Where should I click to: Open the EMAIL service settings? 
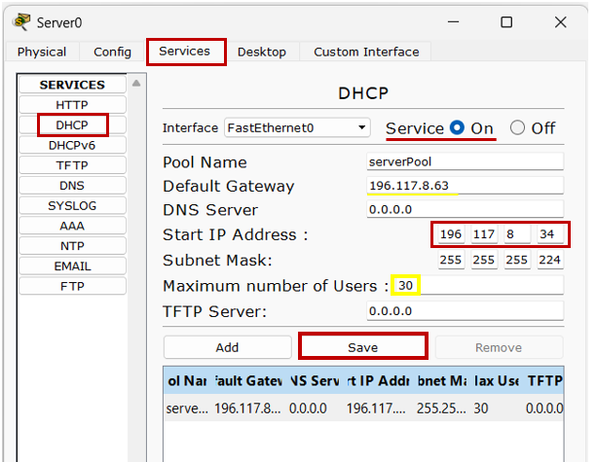pyautogui.click(x=72, y=266)
